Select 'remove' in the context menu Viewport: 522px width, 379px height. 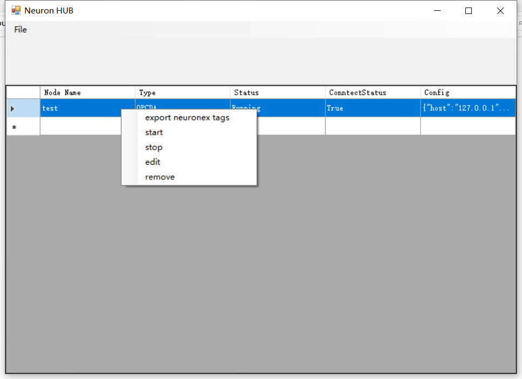[x=160, y=177]
